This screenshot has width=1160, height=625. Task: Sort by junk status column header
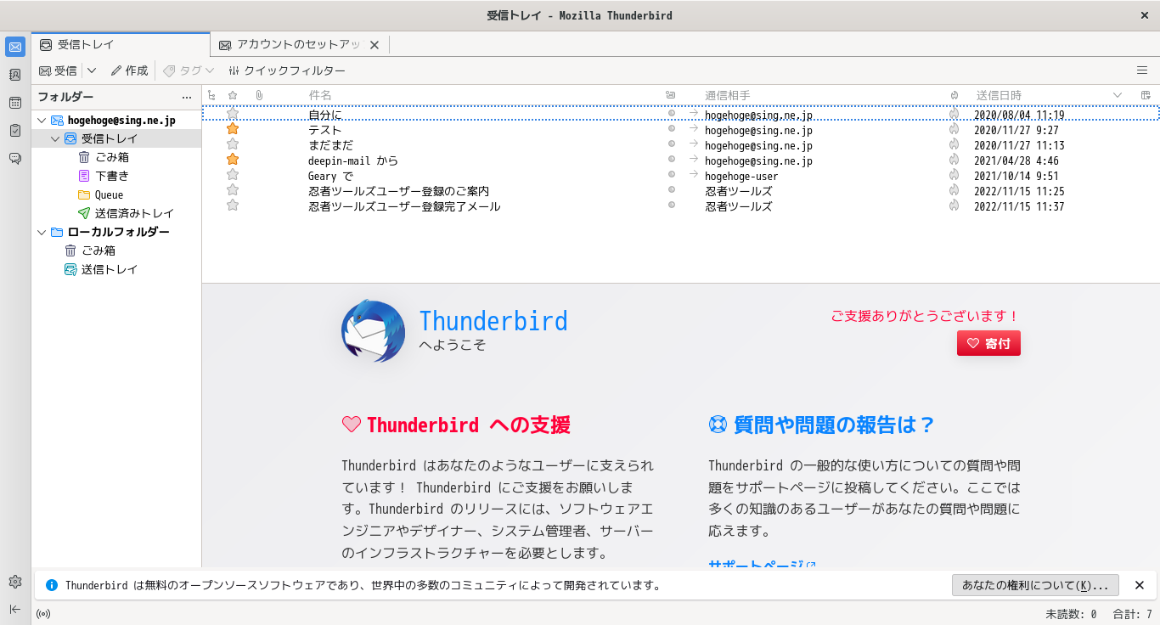[954, 95]
